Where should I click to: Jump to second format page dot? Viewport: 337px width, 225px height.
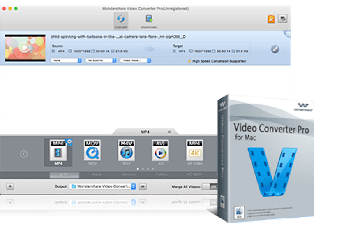click(143, 169)
